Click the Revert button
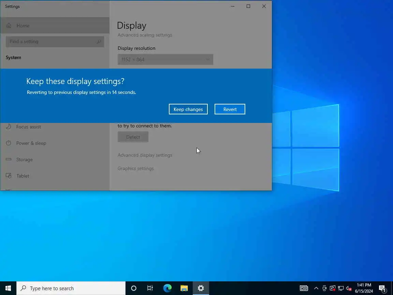Viewport: 393px width, 295px height. tap(230, 109)
